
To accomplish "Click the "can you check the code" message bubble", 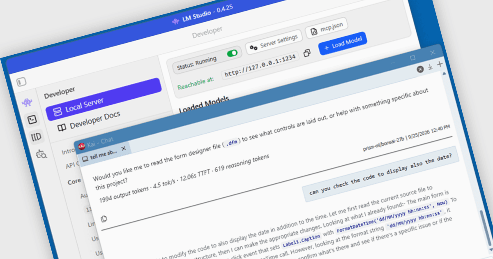I will pos(380,174).
